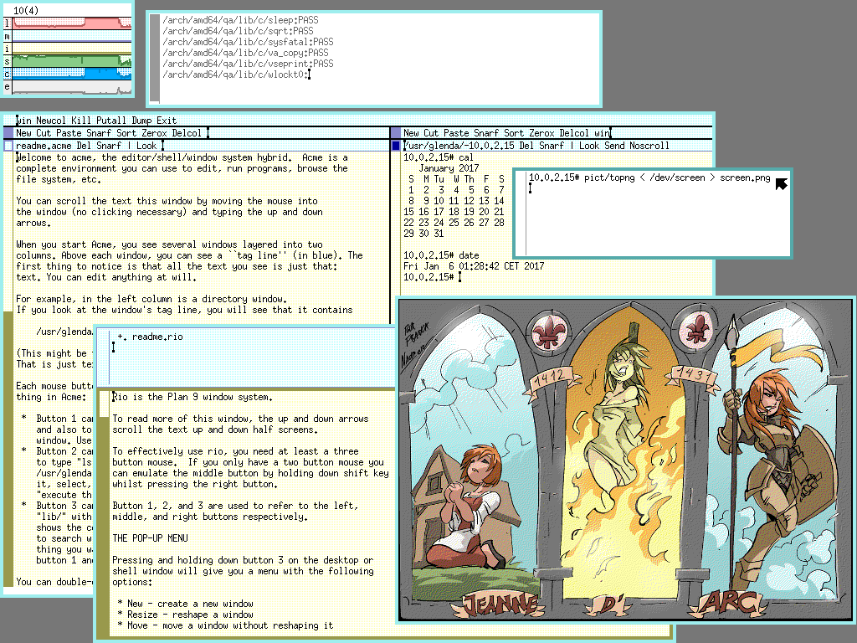The height and width of the screenshot is (643, 857).
Task: Click Del in the readme.acme window tag
Action: (84, 146)
